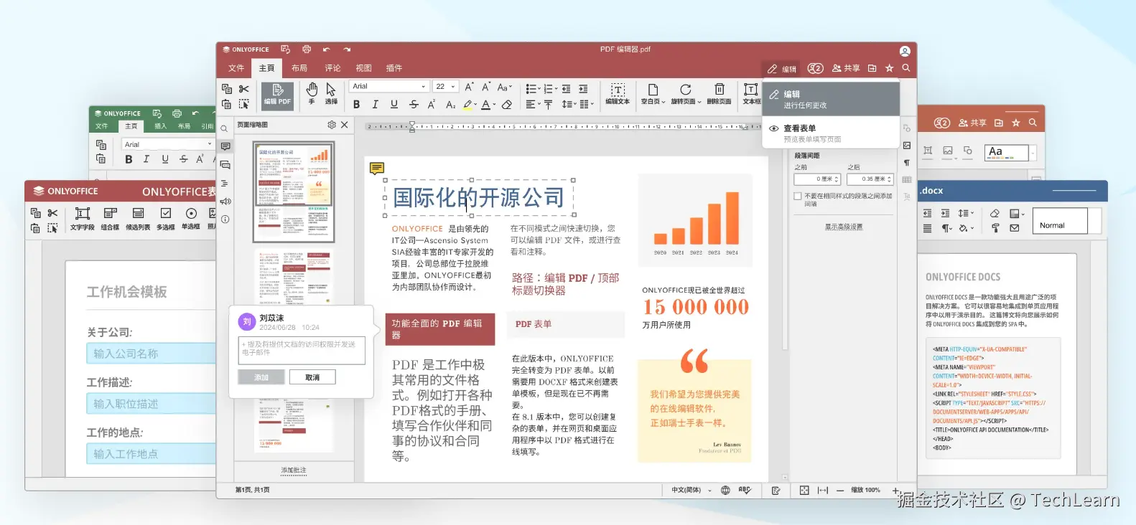Viewport: 1136px width, 525px height.
Task: Open the feedback megaphone icon in left sidebar
Action: (x=225, y=202)
